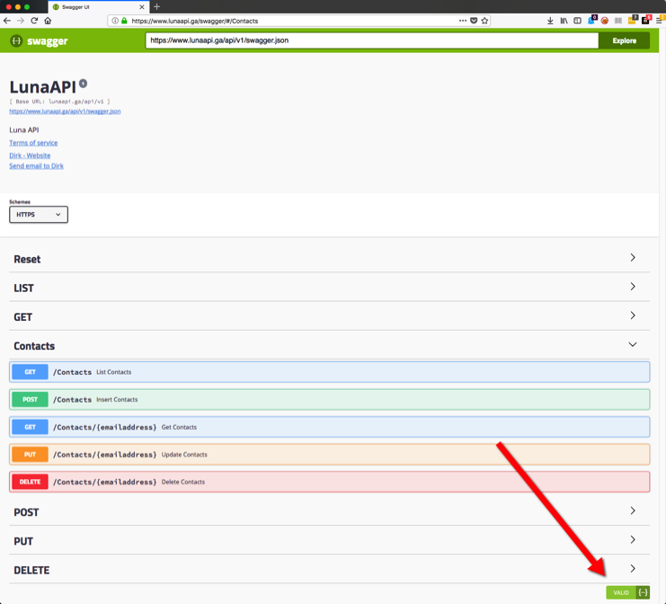This screenshot has height=604, width=666.
Task: Open GET /Contacts/{emailaddress} Get Contacts operation
Action: point(329,427)
